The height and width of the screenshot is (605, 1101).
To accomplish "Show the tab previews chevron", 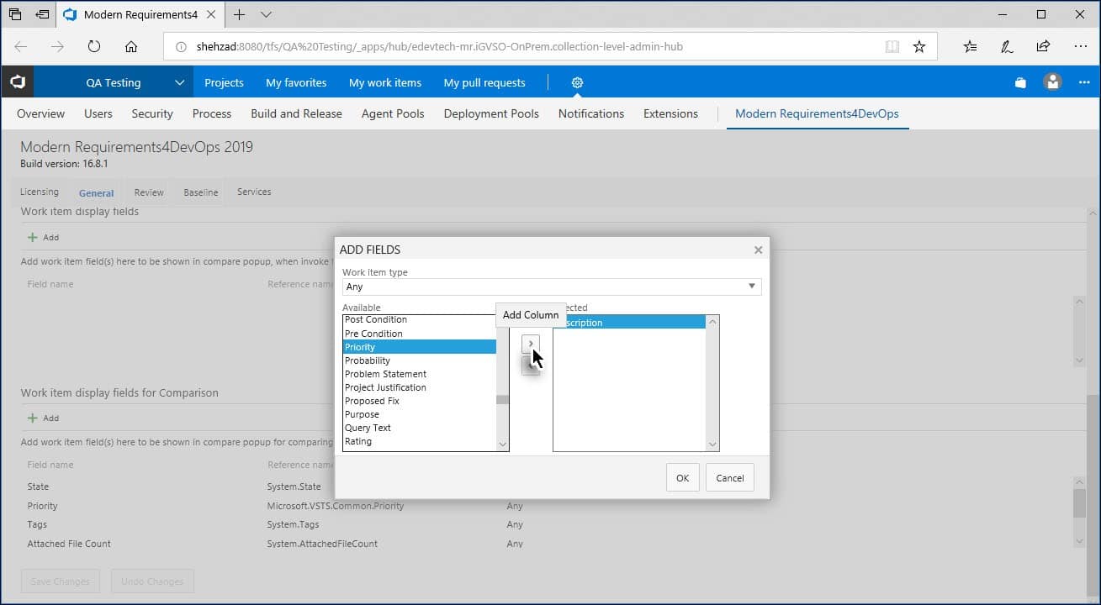I will click(x=266, y=14).
